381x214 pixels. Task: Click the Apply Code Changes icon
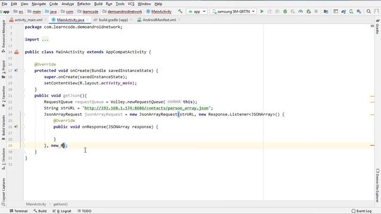coord(277,11)
